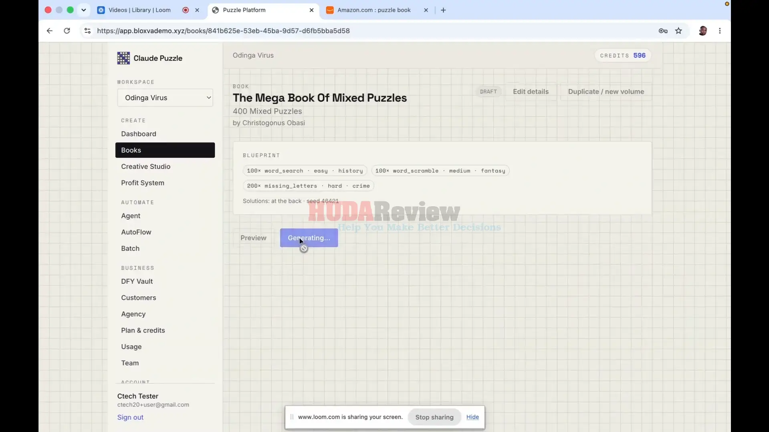Switch to the Videos Library Loom tab
769x432 pixels.
click(139, 10)
